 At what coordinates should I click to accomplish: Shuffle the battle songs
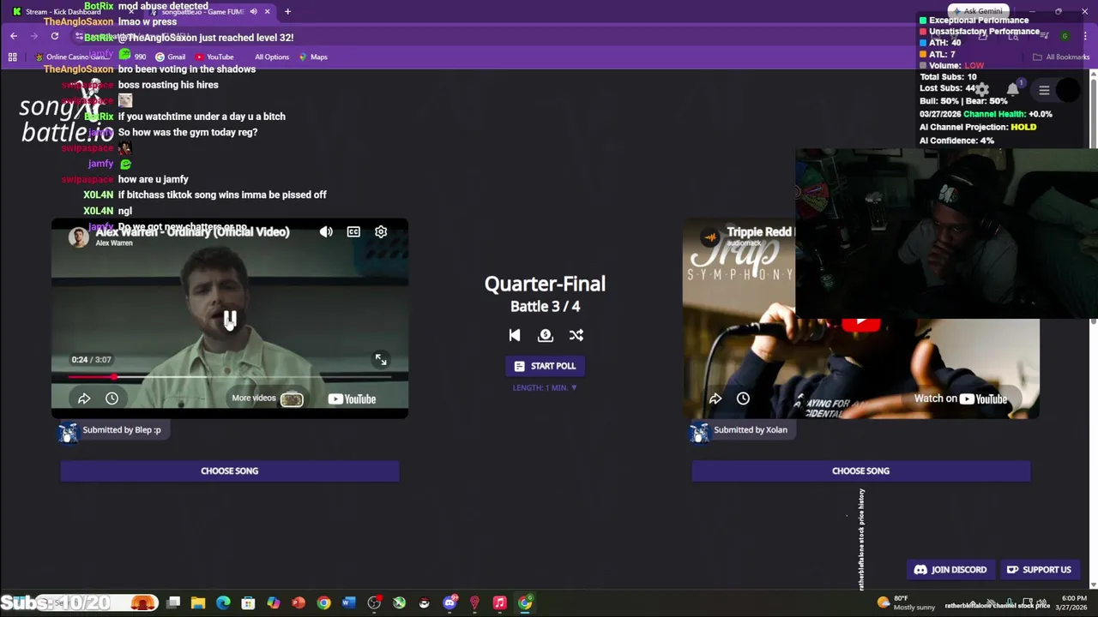pyautogui.click(x=576, y=335)
